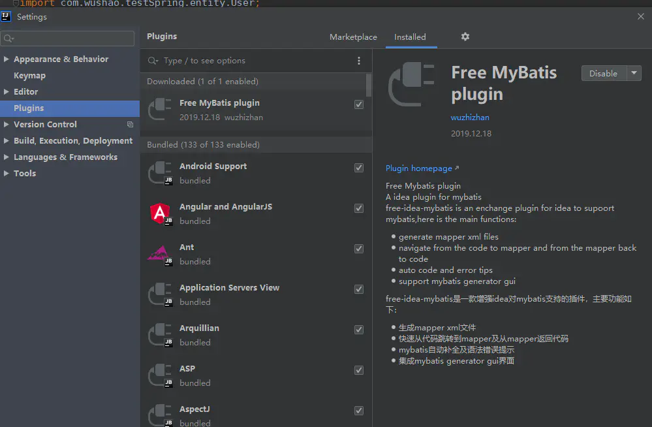Click the Disable button for Free MyBatis
Image resolution: width=652 pixels, height=427 pixels.
604,73
